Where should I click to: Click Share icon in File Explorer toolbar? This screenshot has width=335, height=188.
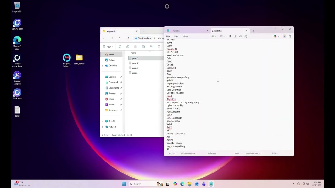tap(151, 47)
